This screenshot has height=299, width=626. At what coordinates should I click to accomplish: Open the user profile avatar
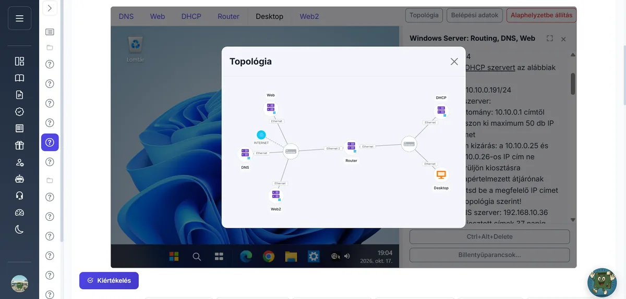pos(19,283)
